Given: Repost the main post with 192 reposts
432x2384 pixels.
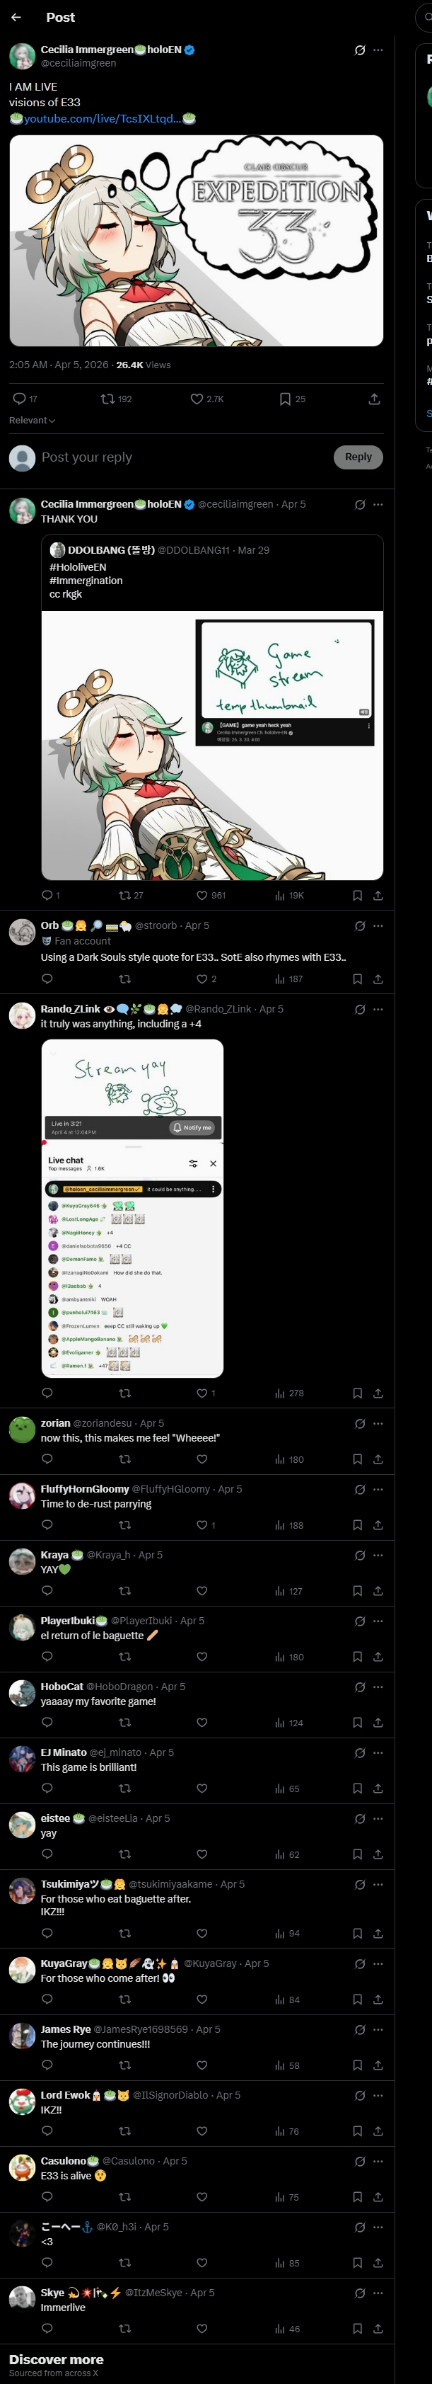Looking at the screenshot, I should [x=117, y=399].
